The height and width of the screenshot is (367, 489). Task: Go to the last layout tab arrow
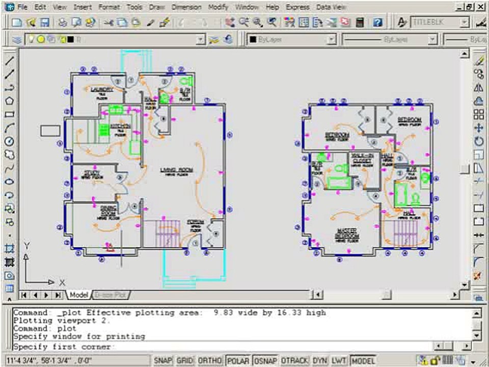58,295
